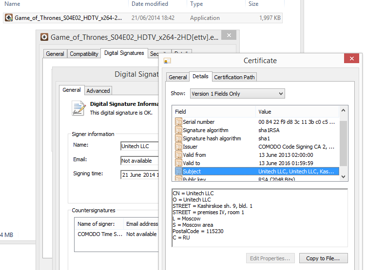Switch to Certificate General tab
Viewport: 366px width, 270px height.
coord(177,77)
